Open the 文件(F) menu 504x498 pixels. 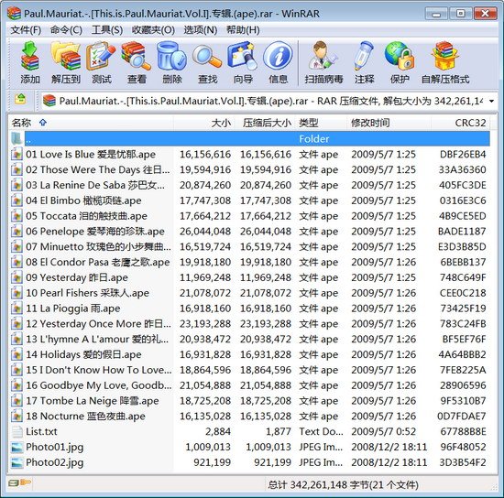pyautogui.click(x=26, y=30)
